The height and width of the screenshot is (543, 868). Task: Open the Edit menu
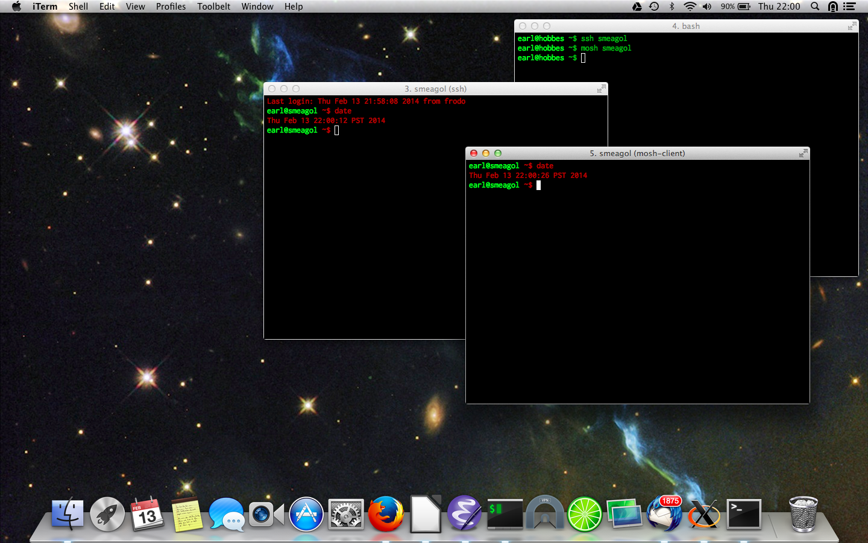[107, 7]
